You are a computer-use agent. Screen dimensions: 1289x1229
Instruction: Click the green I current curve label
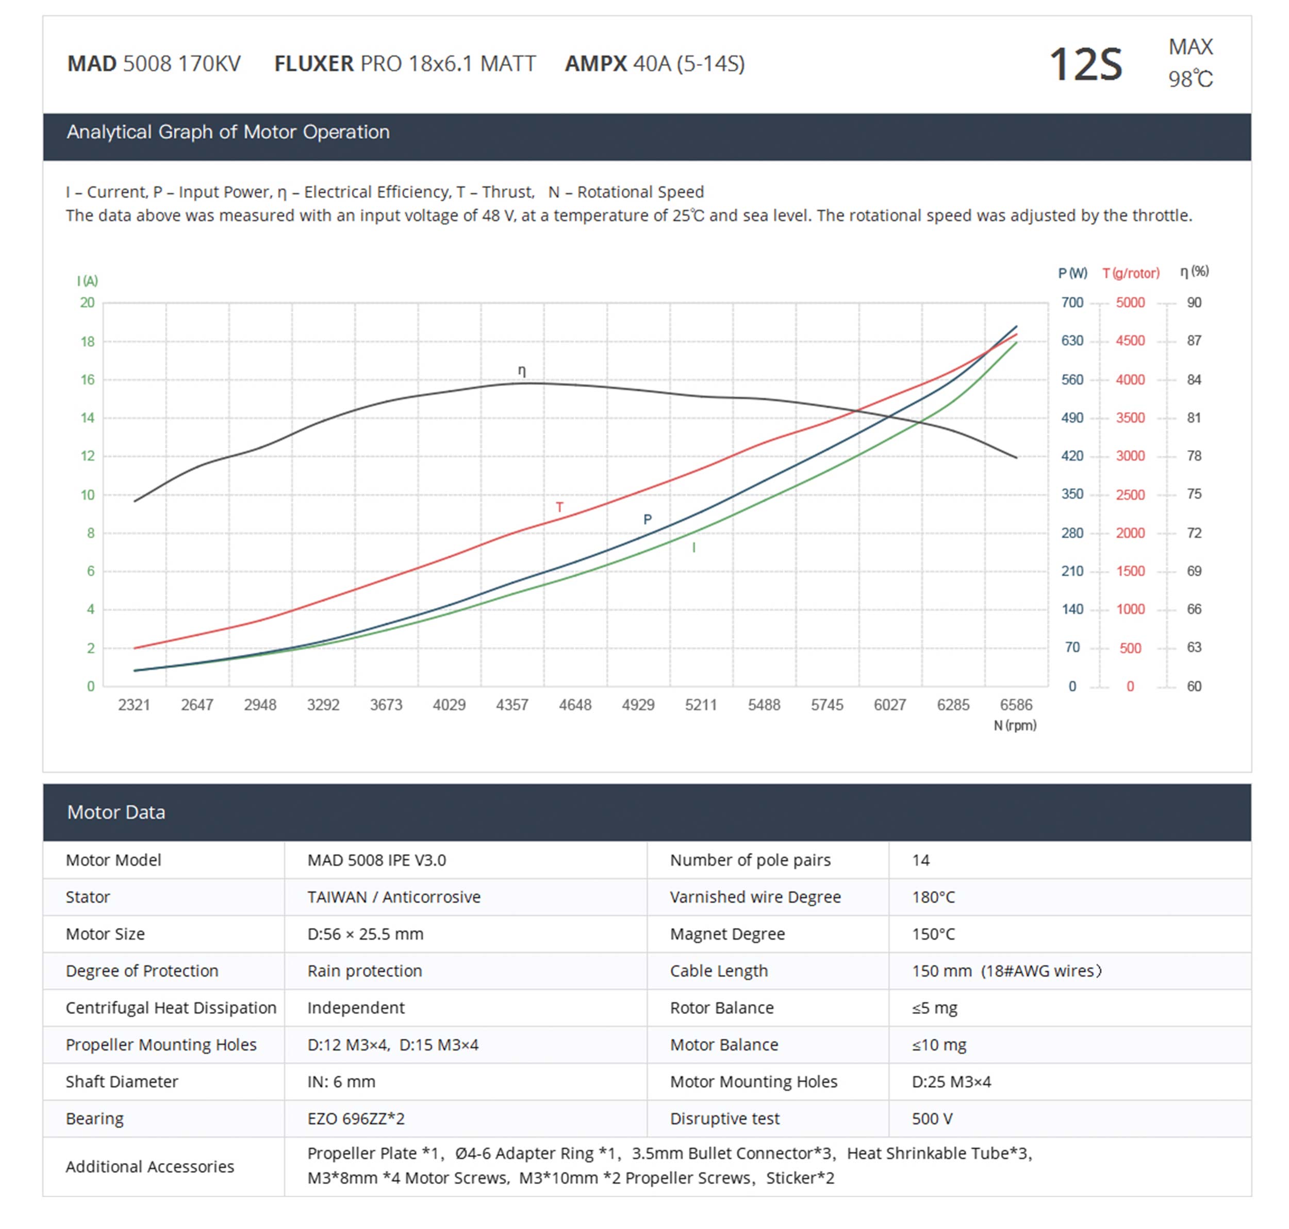(693, 547)
